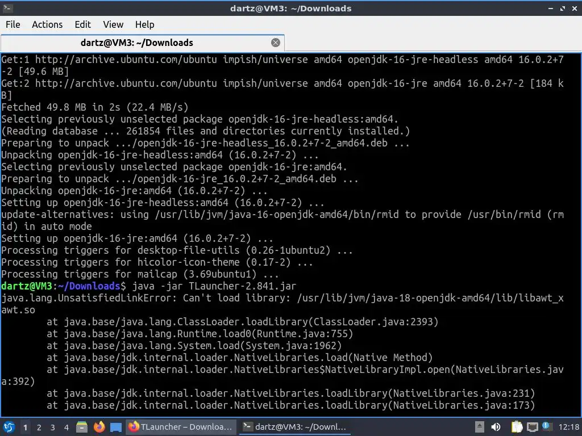Screen dimensions: 582x436
Task: Click the show desktop icon in the taskbar
Action: (116, 427)
